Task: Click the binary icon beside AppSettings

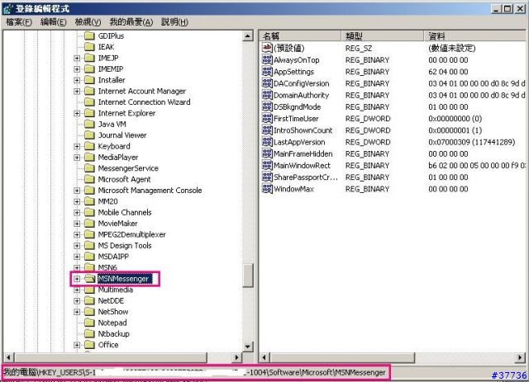Action: [267, 72]
